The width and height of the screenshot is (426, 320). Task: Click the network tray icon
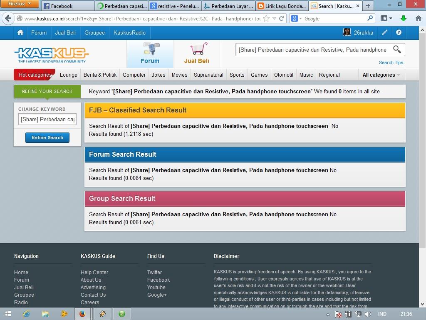click(x=358, y=314)
